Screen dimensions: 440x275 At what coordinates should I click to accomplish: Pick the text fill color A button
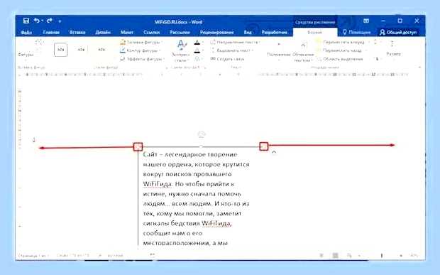197,43
